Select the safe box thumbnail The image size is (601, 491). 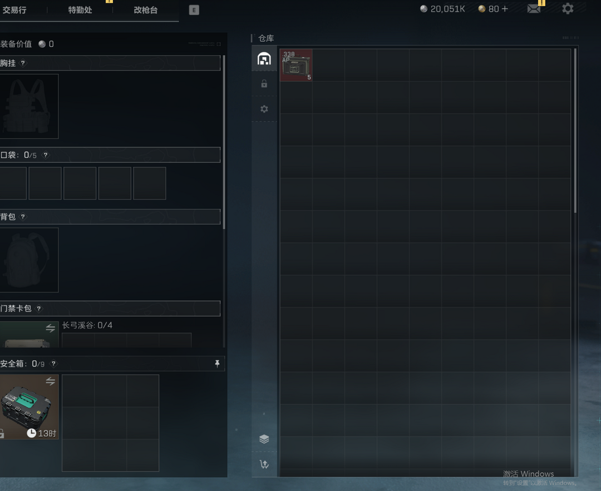coord(29,406)
